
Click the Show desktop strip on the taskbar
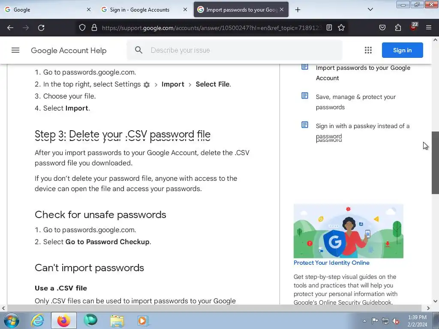pyautogui.click(x=436, y=320)
